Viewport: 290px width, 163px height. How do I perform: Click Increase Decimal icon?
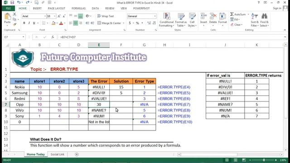(x=149, y=23)
